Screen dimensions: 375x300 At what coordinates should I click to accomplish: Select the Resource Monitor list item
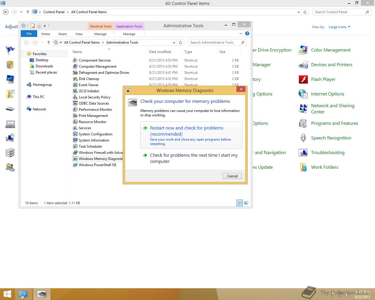93,122
